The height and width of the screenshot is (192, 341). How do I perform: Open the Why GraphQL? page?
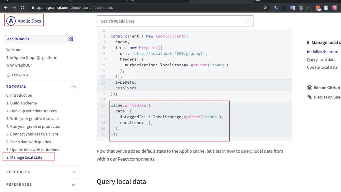[19, 65]
